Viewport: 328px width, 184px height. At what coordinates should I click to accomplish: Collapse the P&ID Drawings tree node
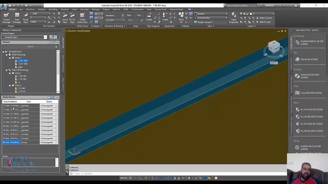pos(7,55)
